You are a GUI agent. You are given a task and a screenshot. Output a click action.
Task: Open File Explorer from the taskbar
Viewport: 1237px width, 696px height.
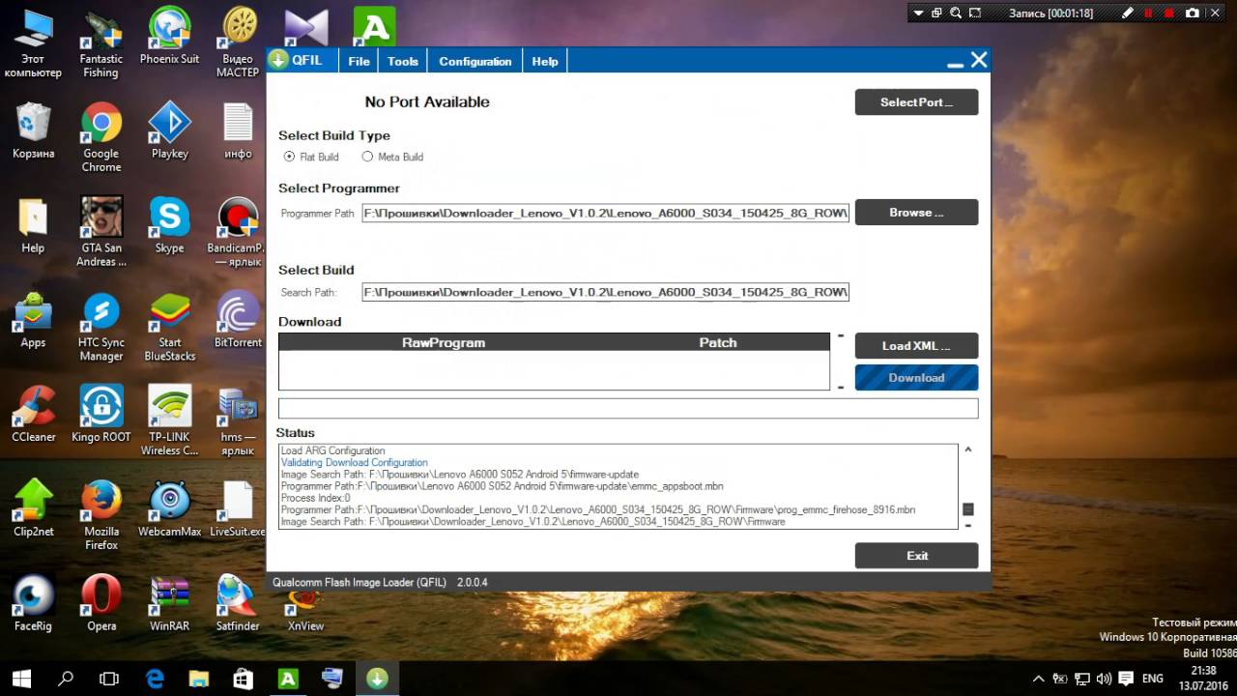pos(199,679)
